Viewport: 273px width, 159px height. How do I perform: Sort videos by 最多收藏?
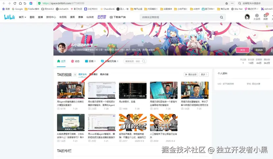(x=104, y=75)
